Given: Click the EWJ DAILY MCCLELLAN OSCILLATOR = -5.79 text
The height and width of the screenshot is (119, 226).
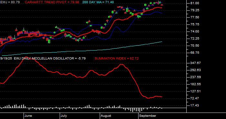Looking at the screenshot, I should tap(50, 59).
